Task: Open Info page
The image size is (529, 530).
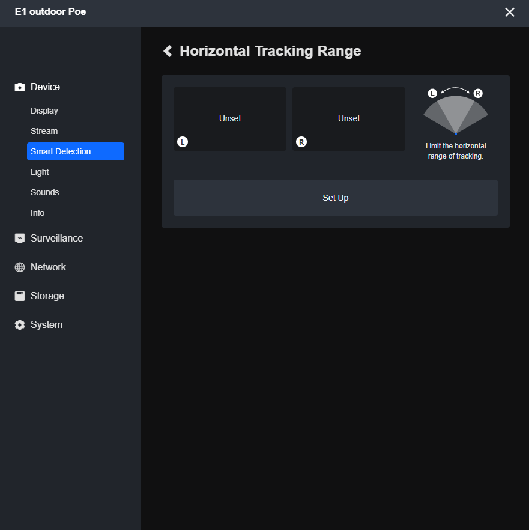Action: [37, 213]
